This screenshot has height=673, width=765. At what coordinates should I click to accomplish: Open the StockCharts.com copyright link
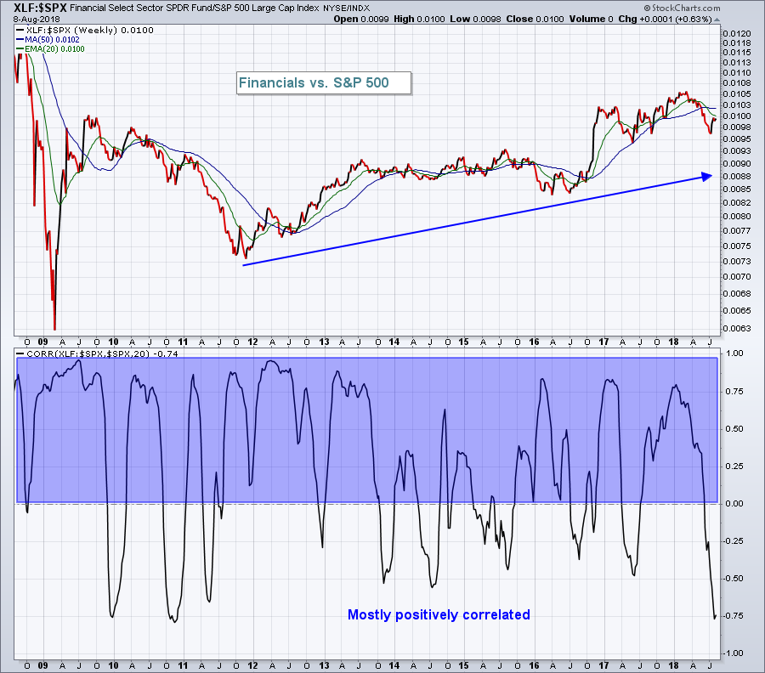point(682,8)
